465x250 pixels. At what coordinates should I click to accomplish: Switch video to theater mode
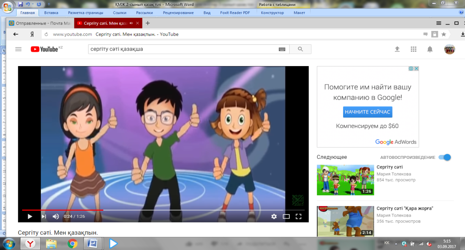[x=286, y=217]
